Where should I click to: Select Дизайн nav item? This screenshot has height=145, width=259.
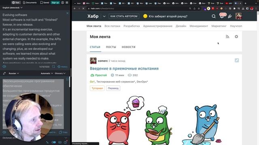pos(181,26)
